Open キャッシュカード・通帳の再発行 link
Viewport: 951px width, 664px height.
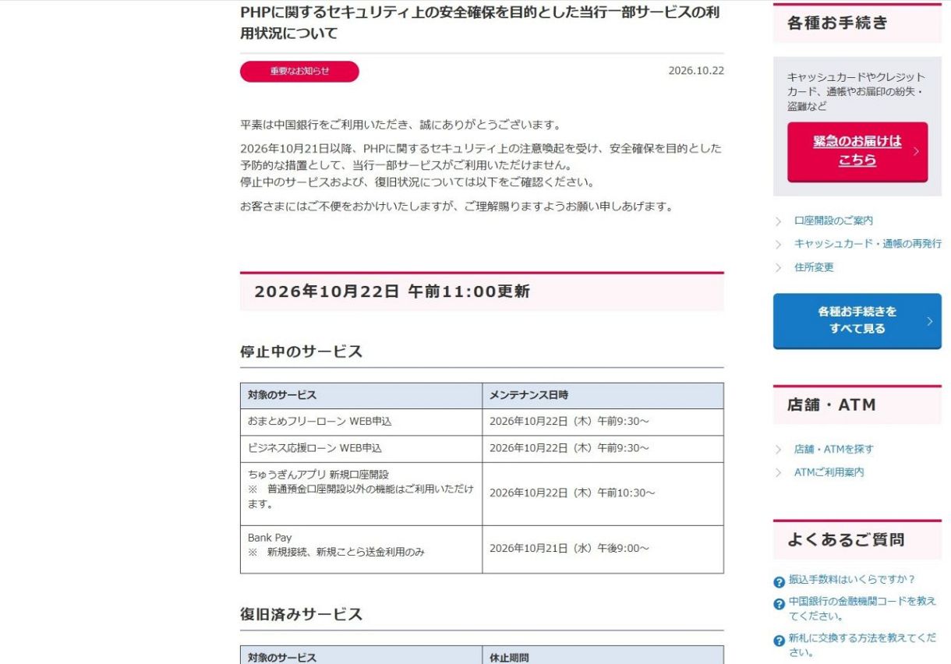(868, 244)
